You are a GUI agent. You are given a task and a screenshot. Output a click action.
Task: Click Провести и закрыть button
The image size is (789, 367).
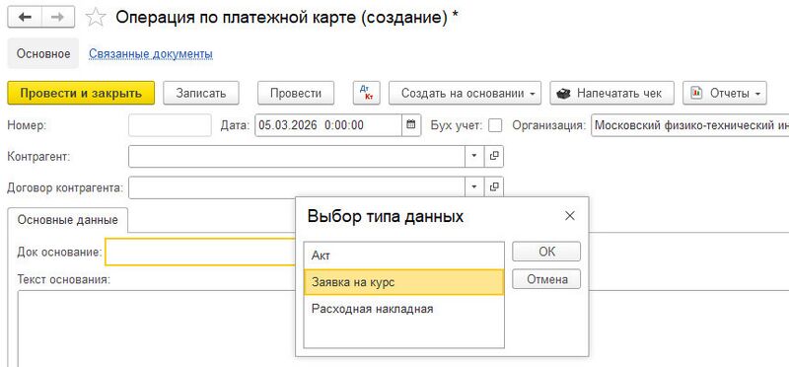81,93
